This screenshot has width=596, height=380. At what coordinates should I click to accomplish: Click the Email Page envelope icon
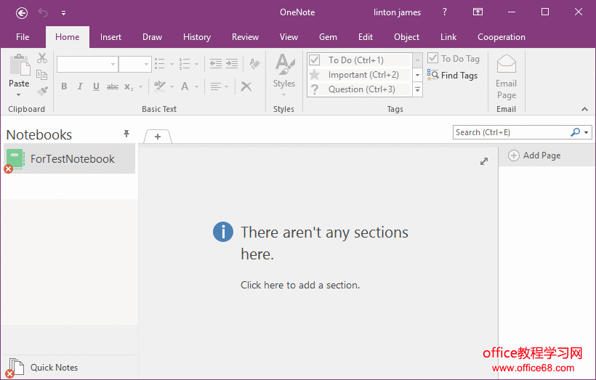coord(506,65)
